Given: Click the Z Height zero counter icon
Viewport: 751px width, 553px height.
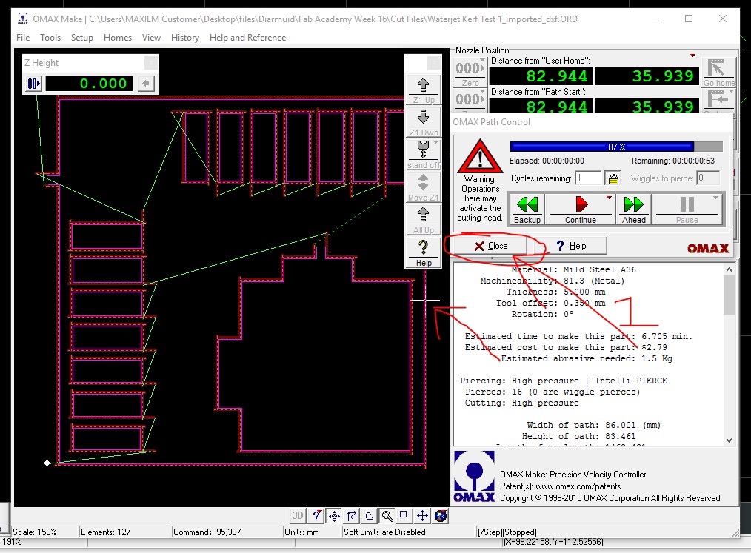Looking at the screenshot, I should coord(33,84).
